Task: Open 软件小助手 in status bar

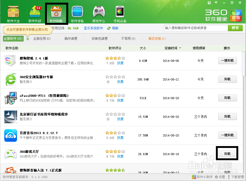Action: click(202, 177)
